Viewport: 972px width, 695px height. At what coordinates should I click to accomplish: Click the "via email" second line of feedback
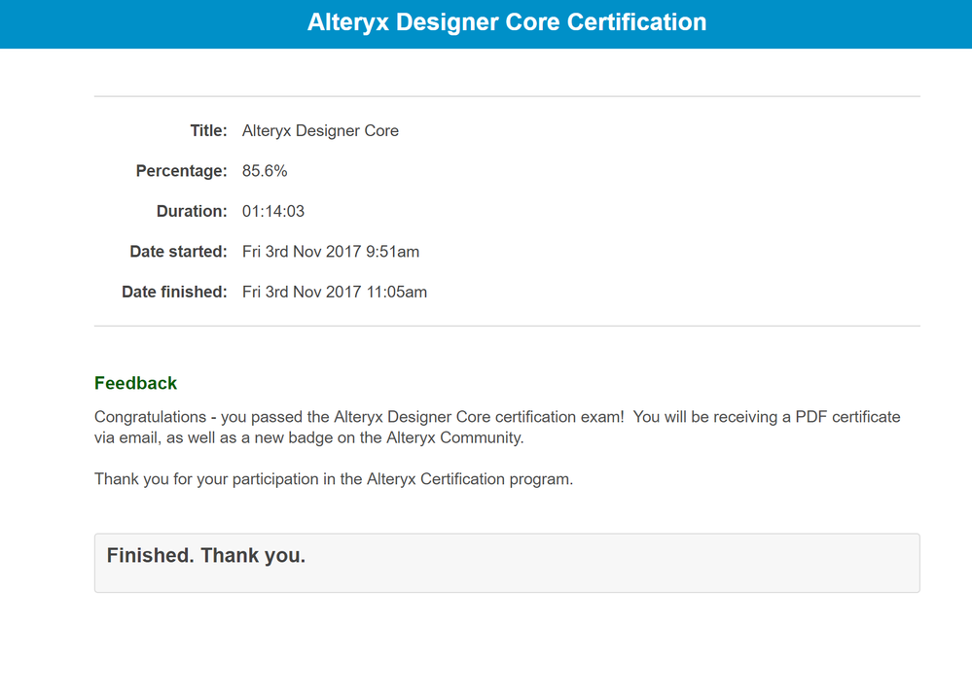(x=308, y=437)
